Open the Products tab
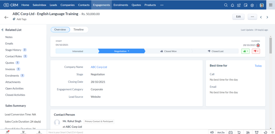The height and width of the screenshot is (134, 275). 150,5
